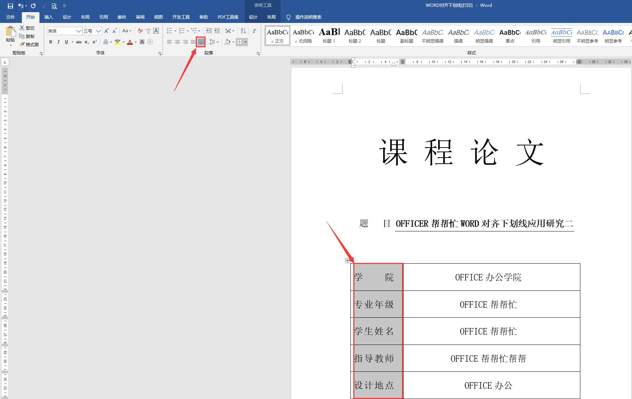This screenshot has width=632, height=399.
Task: Decrease paragraph indent
Action: (x=209, y=31)
